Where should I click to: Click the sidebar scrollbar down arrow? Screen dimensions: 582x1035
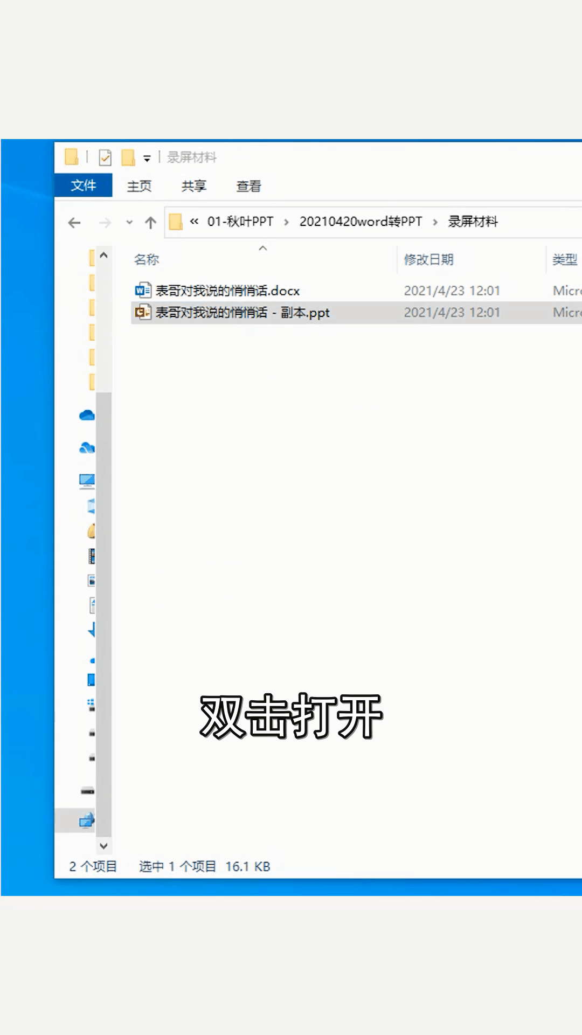[x=104, y=846]
